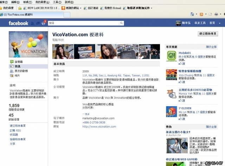The image size is (225, 166).
Task: Open the VicoVation page profile picture
Action: 28,44
